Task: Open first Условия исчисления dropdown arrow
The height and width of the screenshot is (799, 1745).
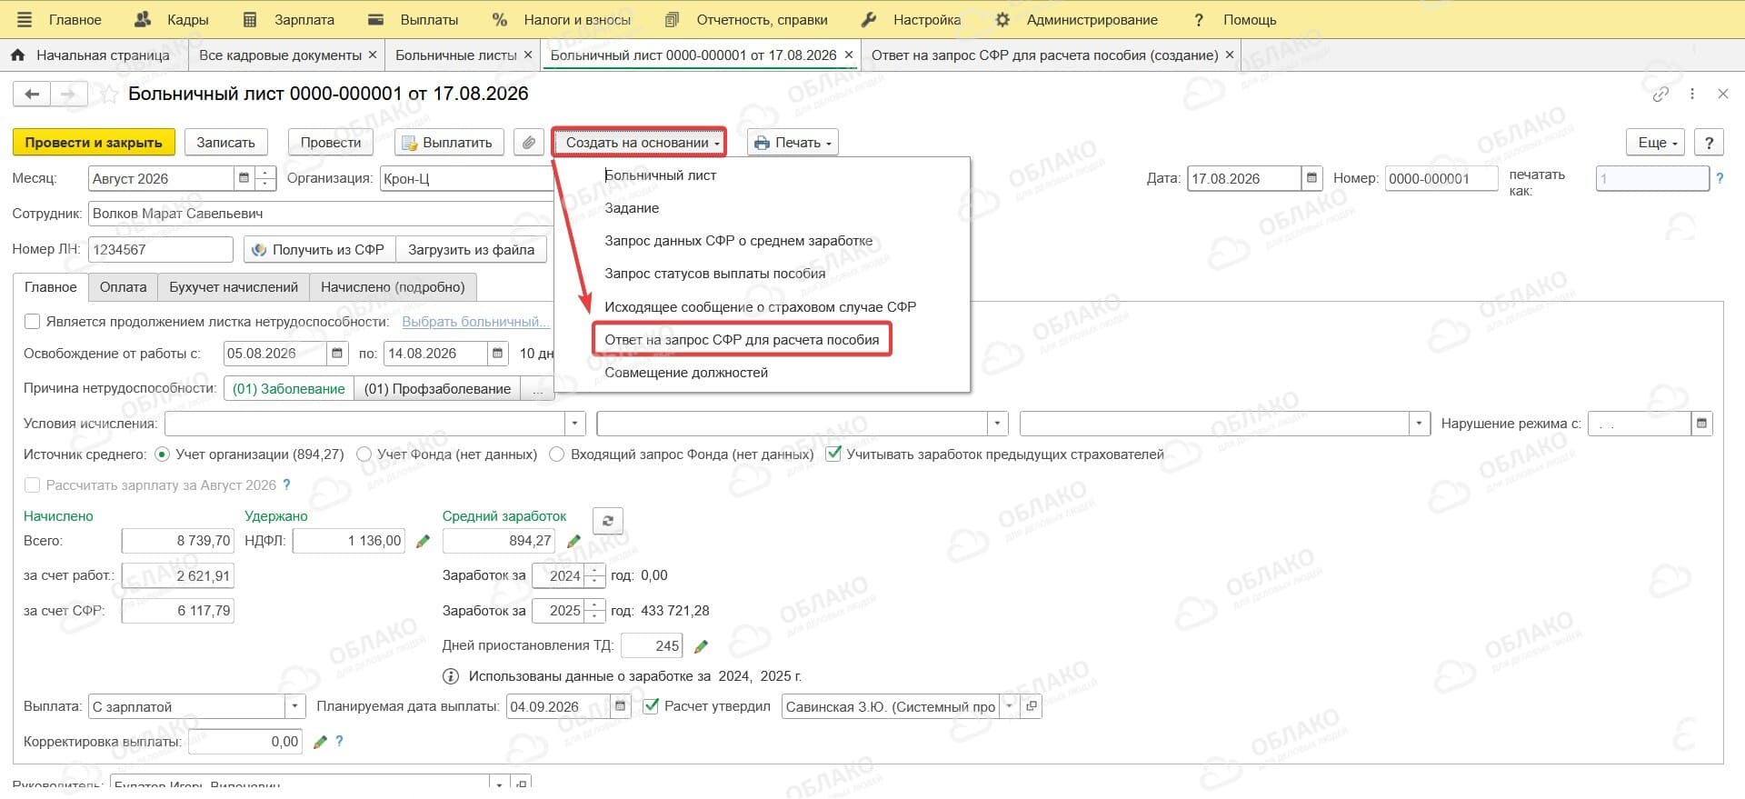Action: pos(574,423)
